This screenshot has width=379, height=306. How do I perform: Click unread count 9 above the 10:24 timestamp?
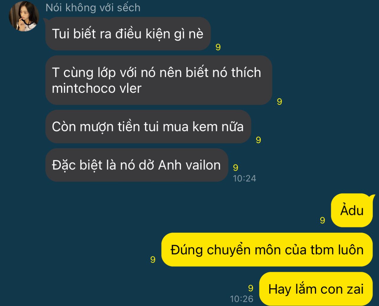236,168
